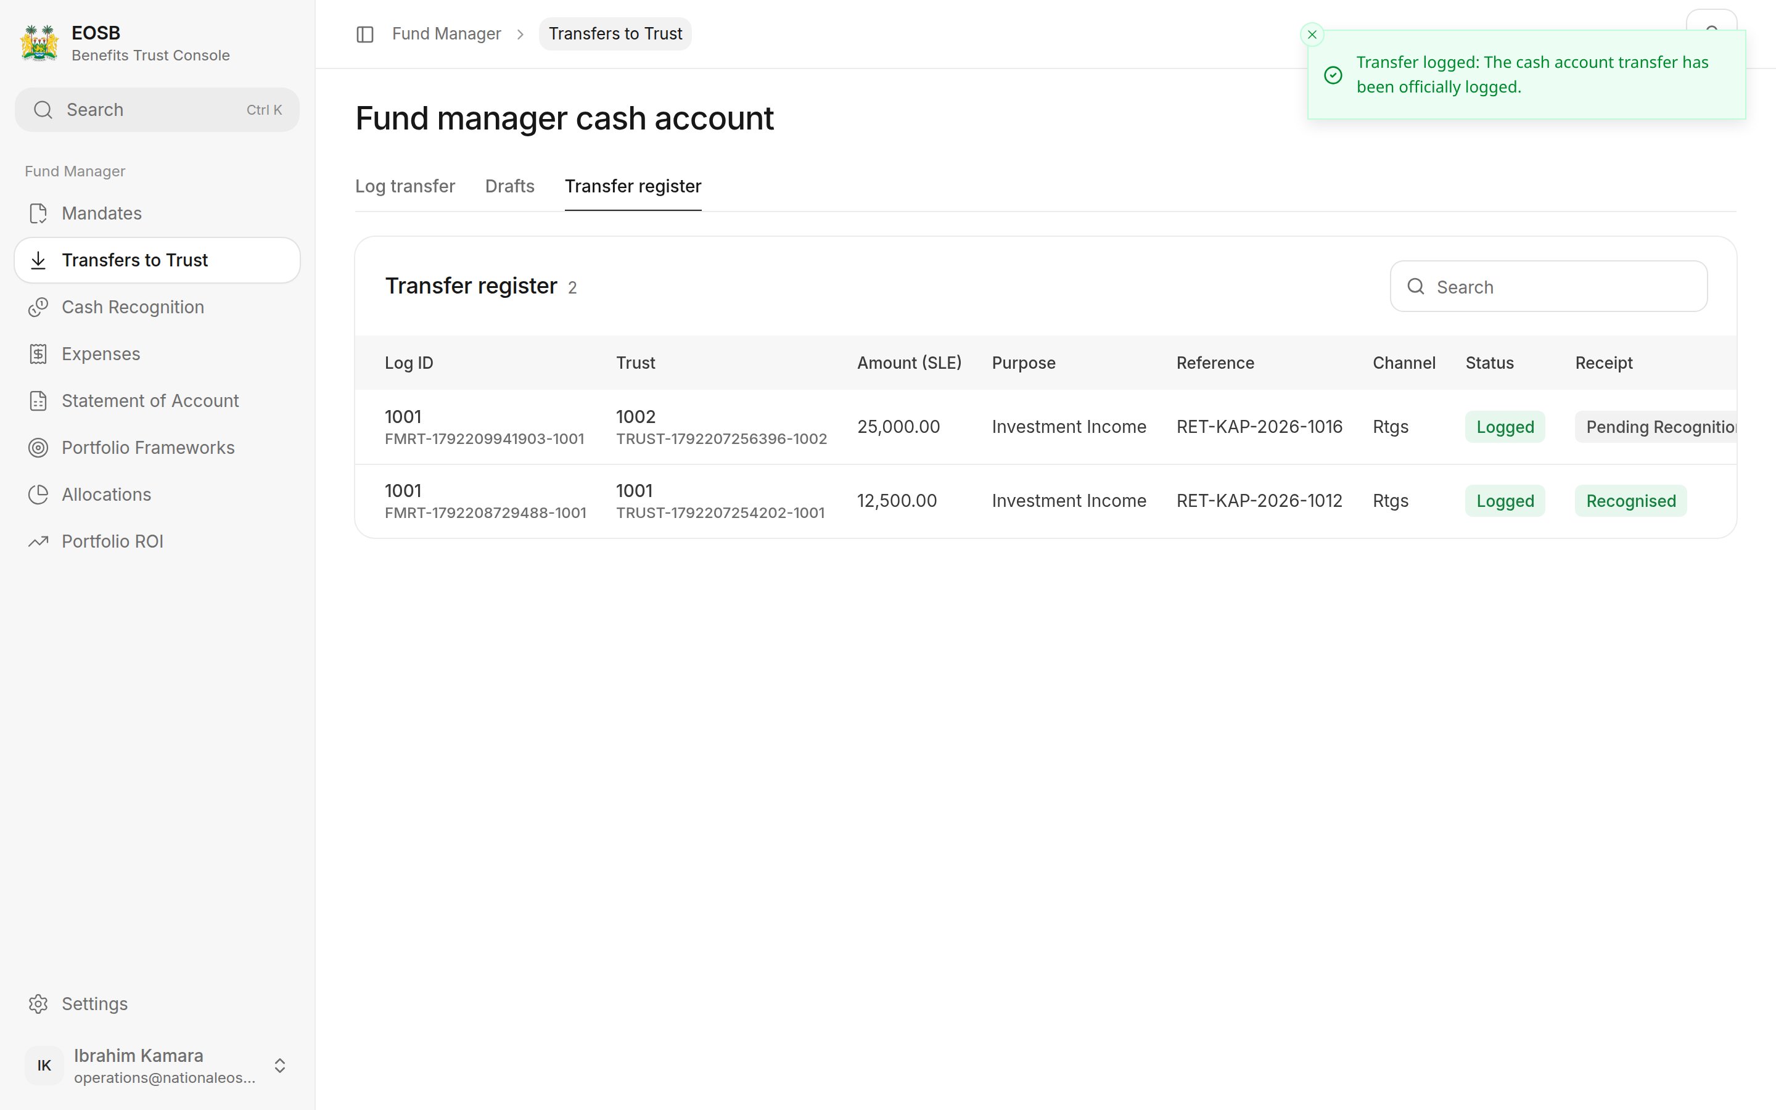This screenshot has width=1776, height=1110.
Task: Click the Recognised receipt badge
Action: pyautogui.click(x=1630, y=501)
